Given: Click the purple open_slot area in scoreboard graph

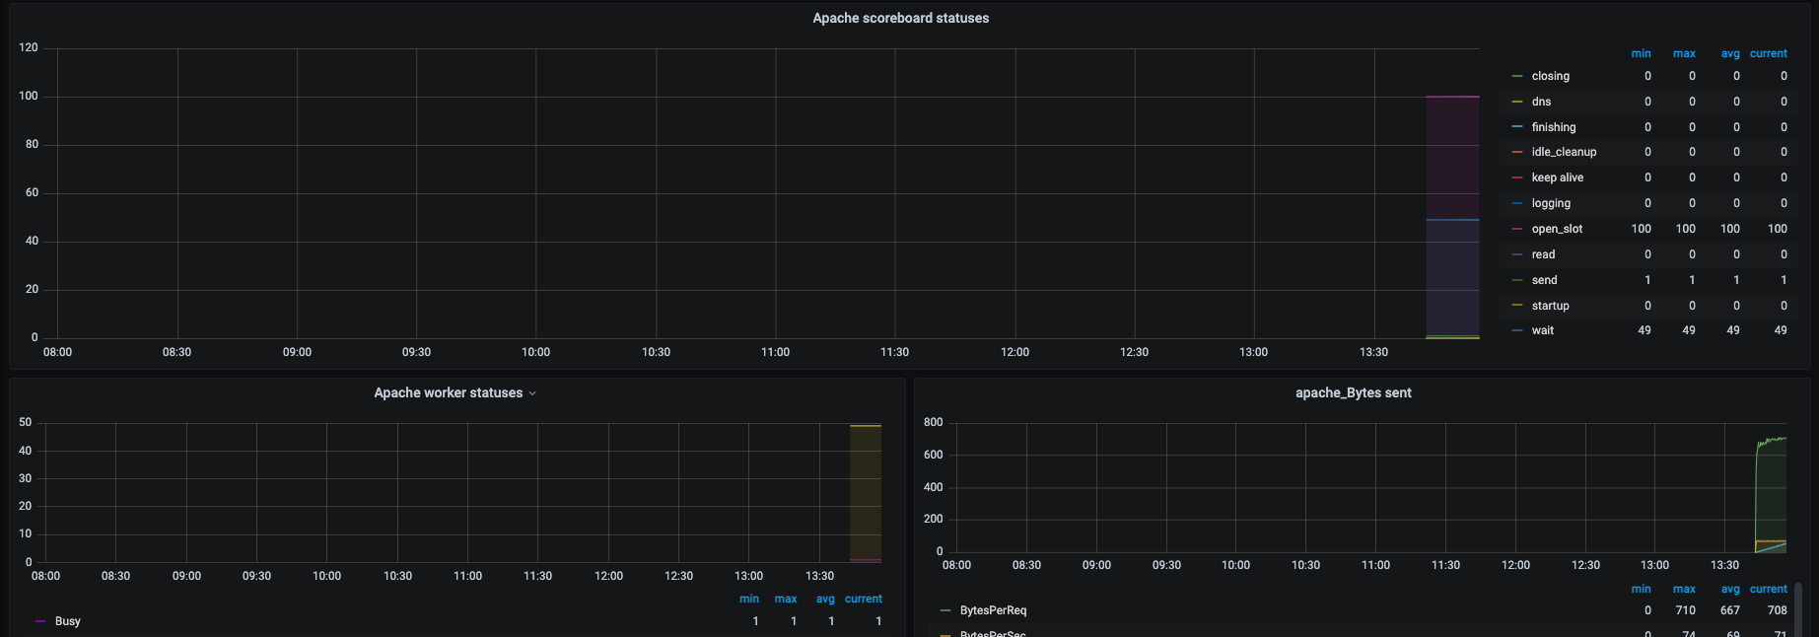Looking at the screenshot, I should coord(1452,158).
